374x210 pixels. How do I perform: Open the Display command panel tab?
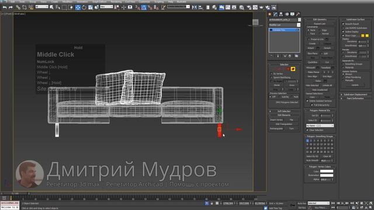click(x=292, y=14)
